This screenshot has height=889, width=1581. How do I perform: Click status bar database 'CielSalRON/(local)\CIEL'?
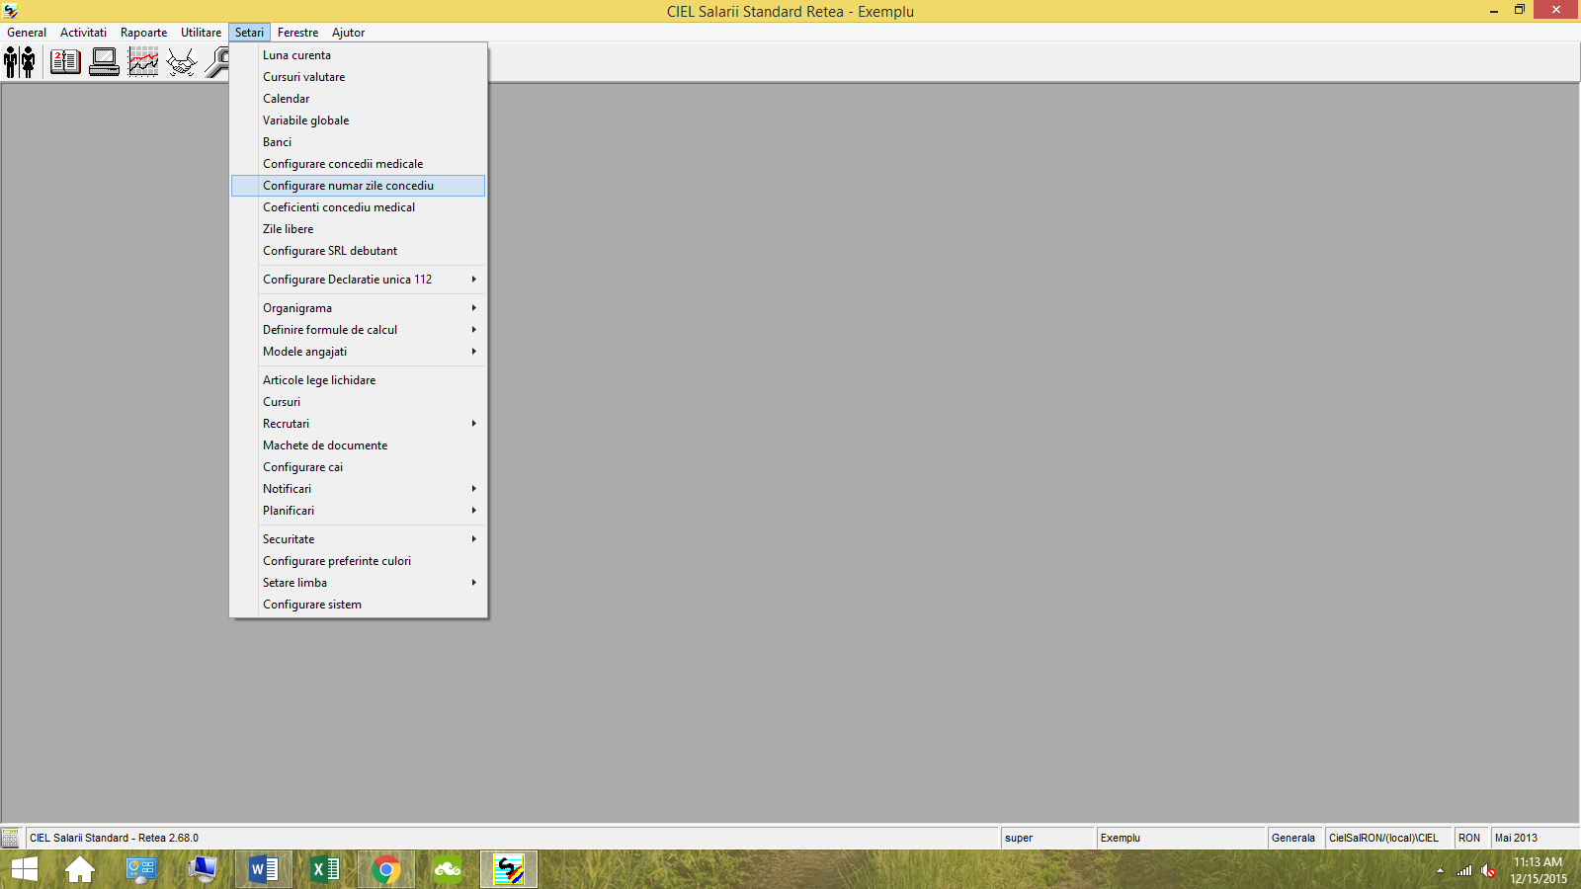point(1383,838)
